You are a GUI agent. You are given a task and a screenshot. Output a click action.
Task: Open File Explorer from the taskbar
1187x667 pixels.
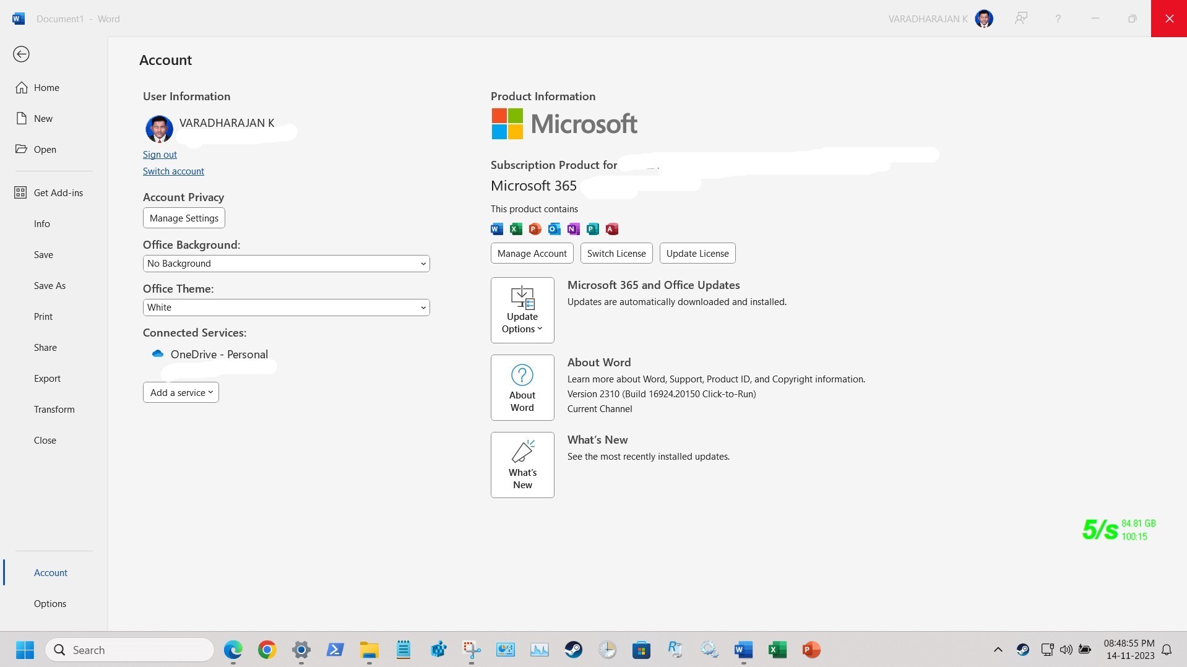point(369,650)
